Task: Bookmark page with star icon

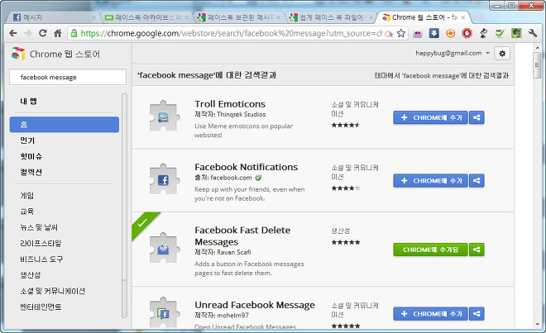Action: tap(401, 33)
